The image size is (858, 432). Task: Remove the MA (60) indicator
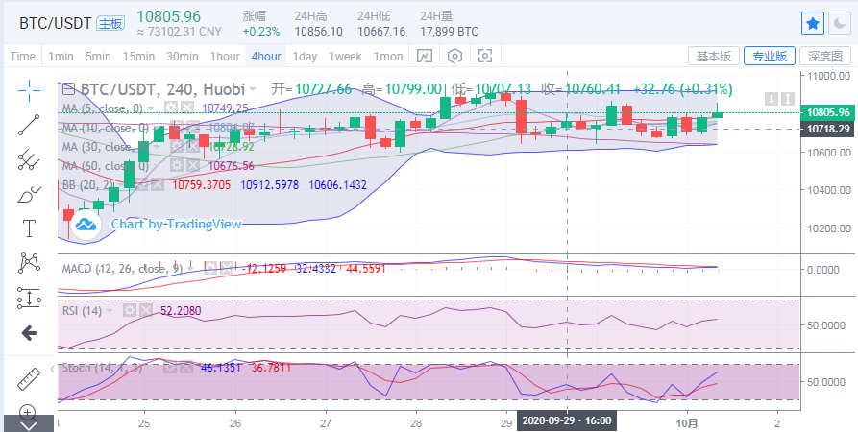(x=191, y=165)
